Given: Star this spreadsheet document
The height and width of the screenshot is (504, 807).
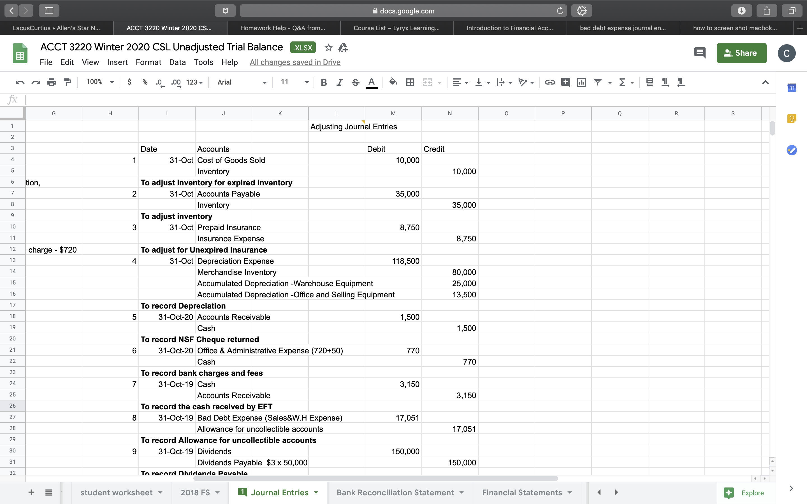Looking at the screenshot, I should click(x=328, y=48).
